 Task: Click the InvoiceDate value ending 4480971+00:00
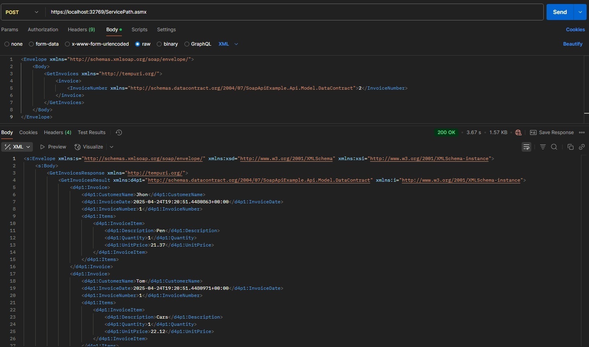pyautogui.click(x=181, y=288)
